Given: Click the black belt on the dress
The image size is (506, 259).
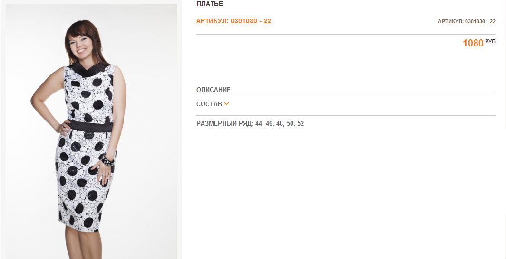Looking at the screenshot, I should click(x=90, y=126).
